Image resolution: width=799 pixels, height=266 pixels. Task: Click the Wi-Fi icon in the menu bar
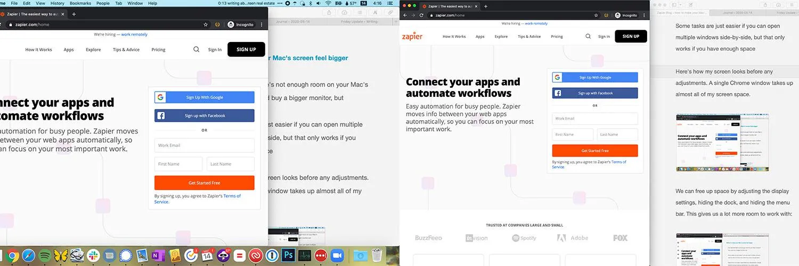(x=329, y=3)
